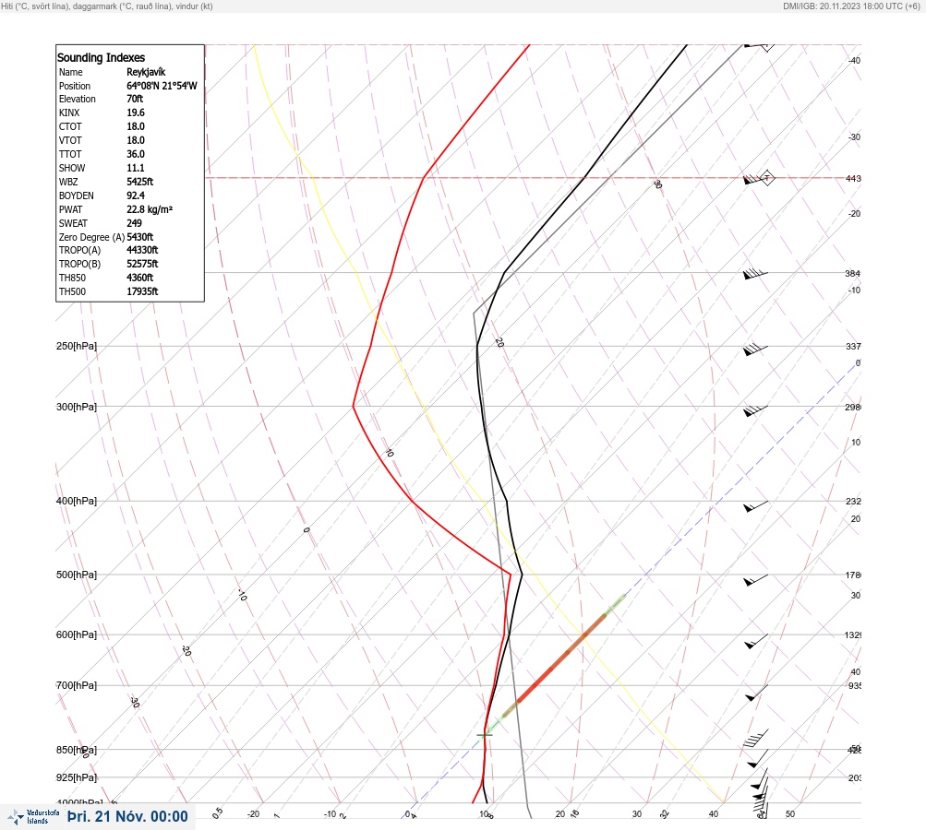Click the wind barb at 700 hPa
The image size is (926, 830).
pyautogui.click(x=756, y=693)
